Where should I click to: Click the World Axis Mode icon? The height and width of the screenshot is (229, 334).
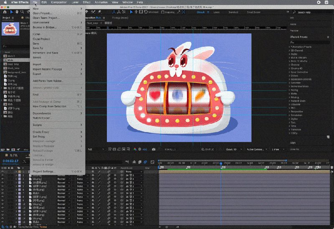(x=119, y=12)
